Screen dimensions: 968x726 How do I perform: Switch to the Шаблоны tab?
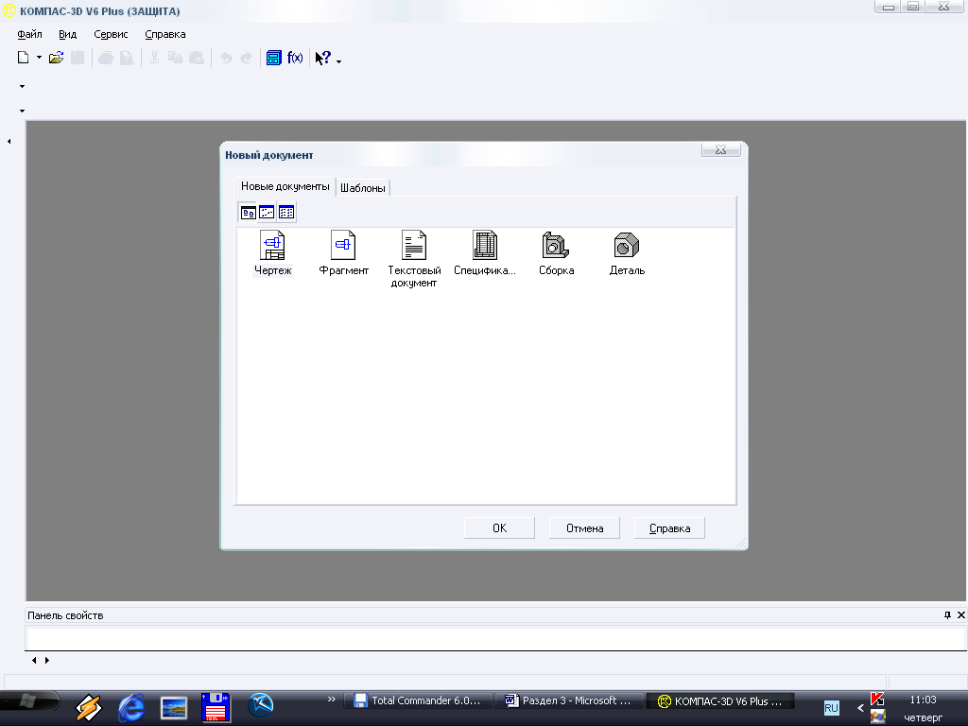pos(363,188)
